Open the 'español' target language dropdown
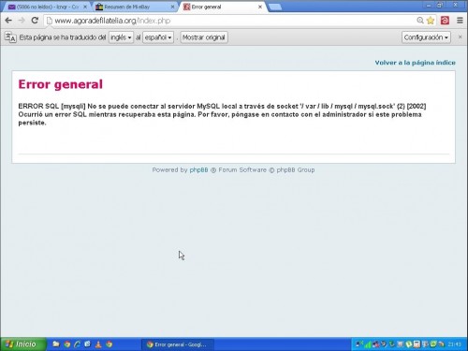The image size is (468, 351). point(158,37)
